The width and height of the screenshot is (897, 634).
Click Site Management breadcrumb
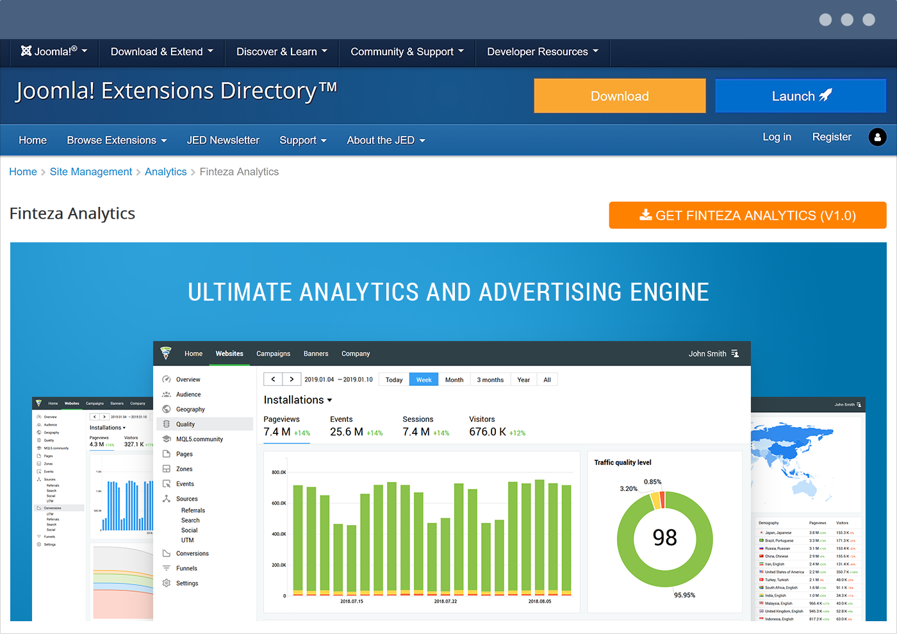(91, 172)
